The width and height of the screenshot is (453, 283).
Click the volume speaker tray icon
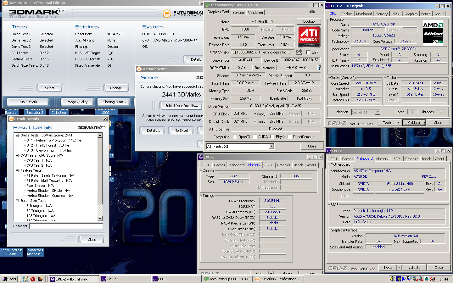pyautogui.click(x=392, y=279)
